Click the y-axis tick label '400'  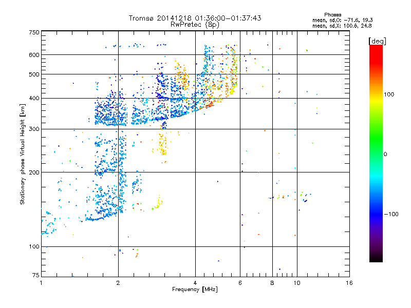[34, 98]
